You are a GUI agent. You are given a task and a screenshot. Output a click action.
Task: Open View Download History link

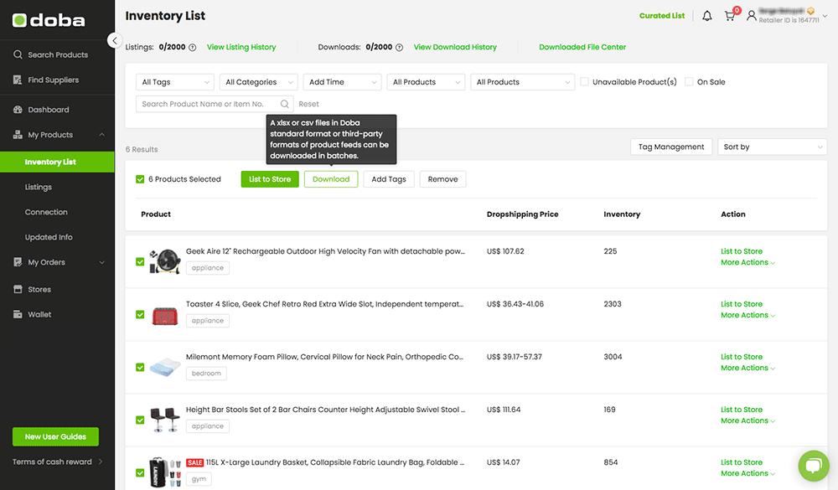[x=455, y=47]
